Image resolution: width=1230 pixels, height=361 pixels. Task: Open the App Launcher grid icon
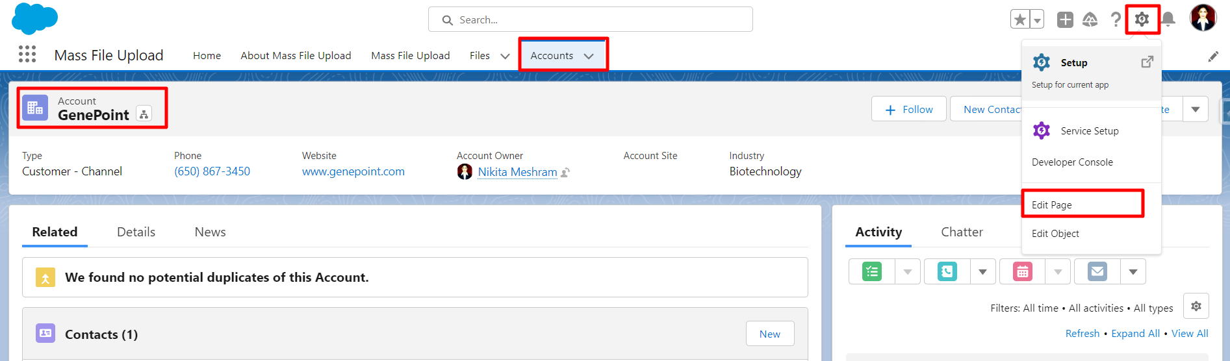[x=27, y=54]
